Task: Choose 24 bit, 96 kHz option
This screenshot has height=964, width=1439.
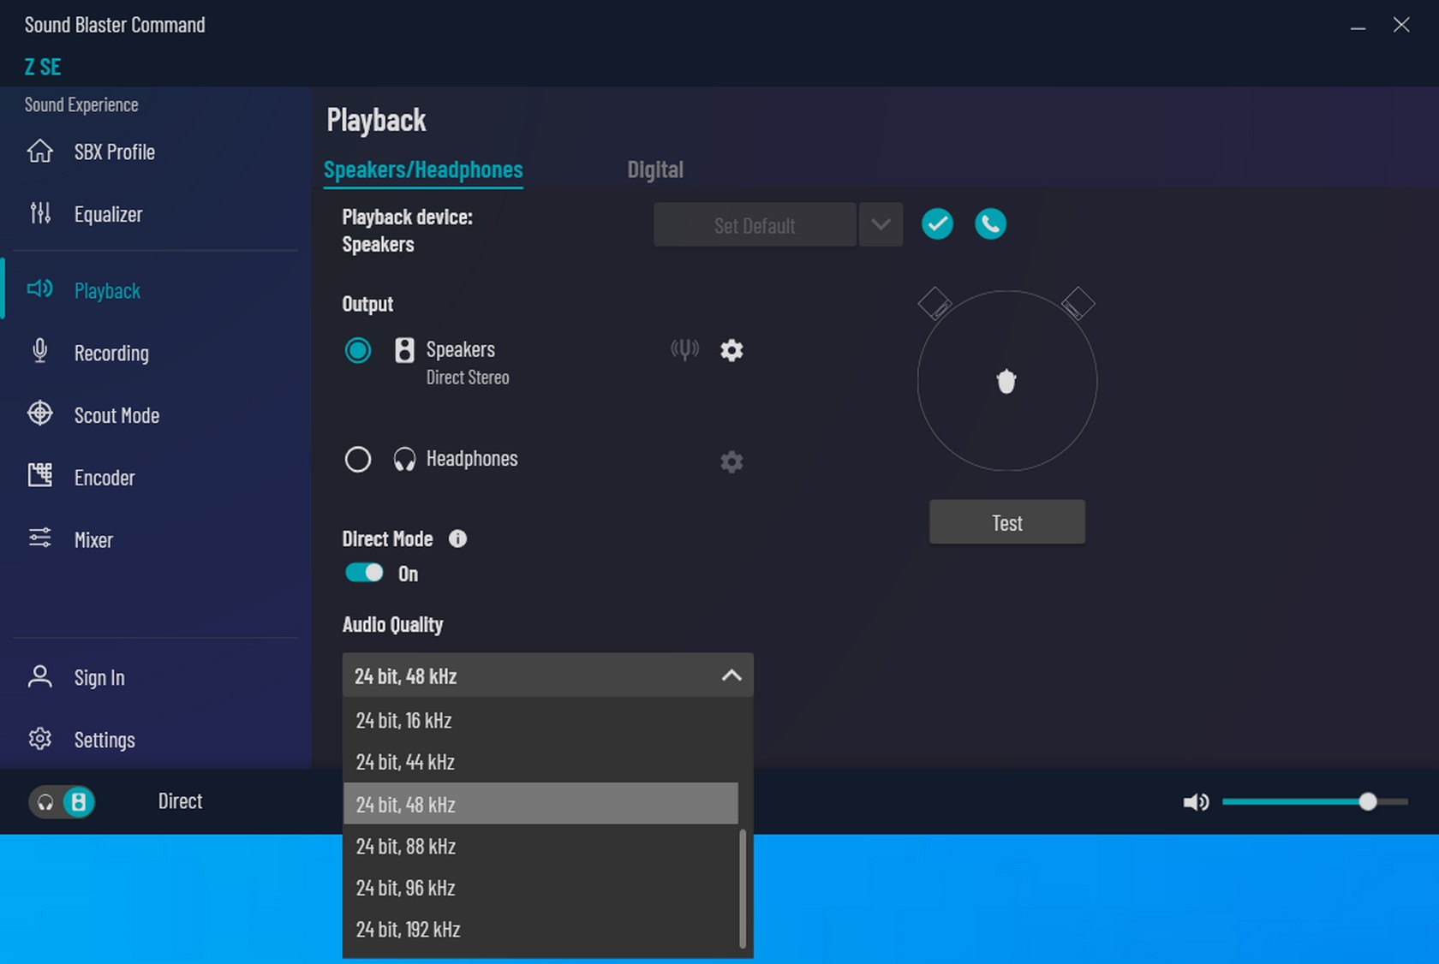Action: tap(540, 888)
